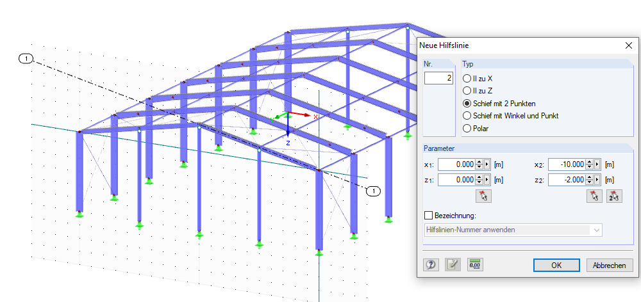Enable the Bezeichnung checkbox

coord(429,215)
